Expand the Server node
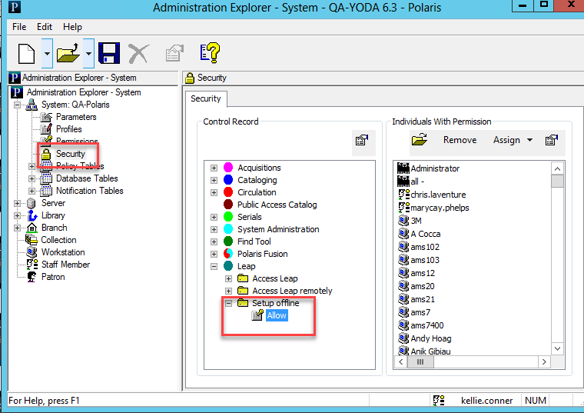Screen dimensions: 584x413 point(17,204)
